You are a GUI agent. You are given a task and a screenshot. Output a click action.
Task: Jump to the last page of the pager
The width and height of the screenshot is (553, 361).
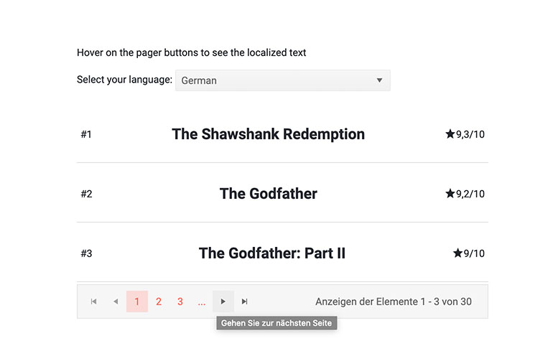point(245,302)
